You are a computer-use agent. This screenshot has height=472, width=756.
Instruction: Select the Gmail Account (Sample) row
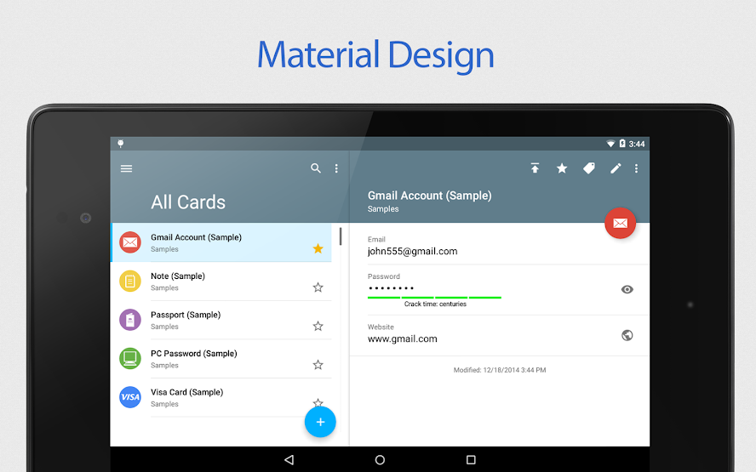click(221, 242)
